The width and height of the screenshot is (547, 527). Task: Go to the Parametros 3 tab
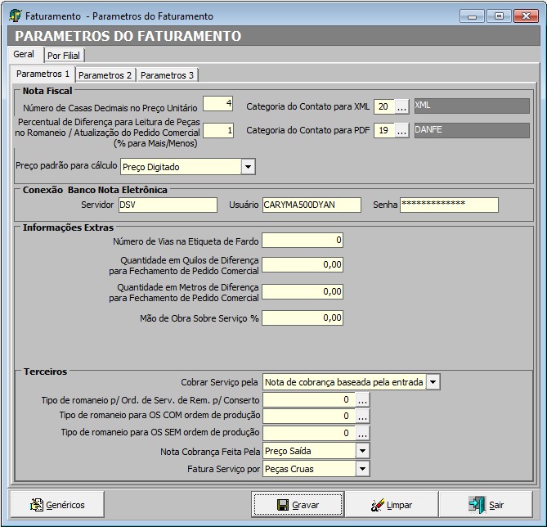click(168, 75)
